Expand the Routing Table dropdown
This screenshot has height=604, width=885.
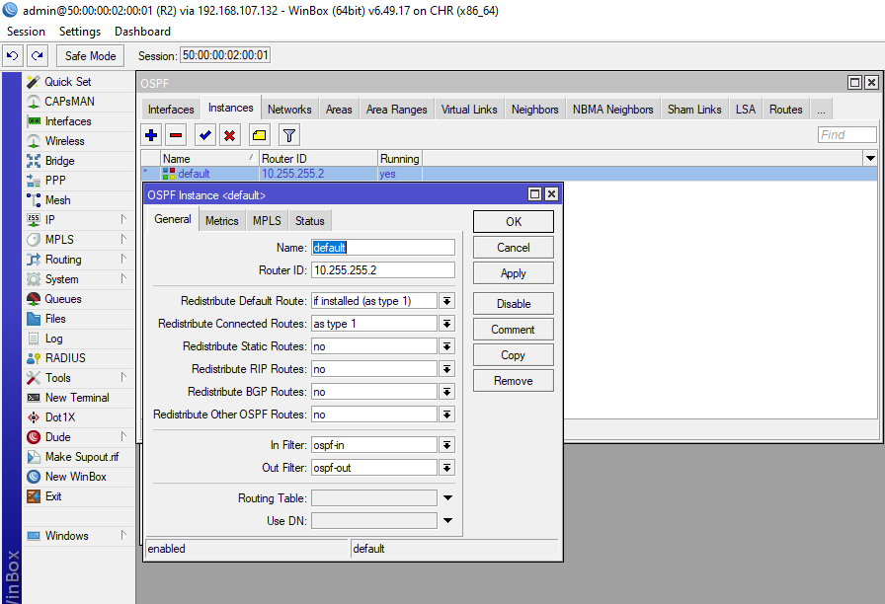[447, 497]
